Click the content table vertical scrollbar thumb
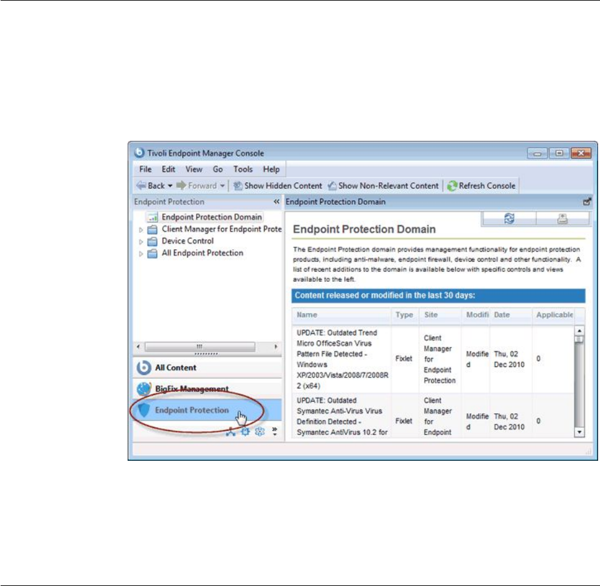Image resolution: width=600 pixels, height=586 pixels. 579,339
